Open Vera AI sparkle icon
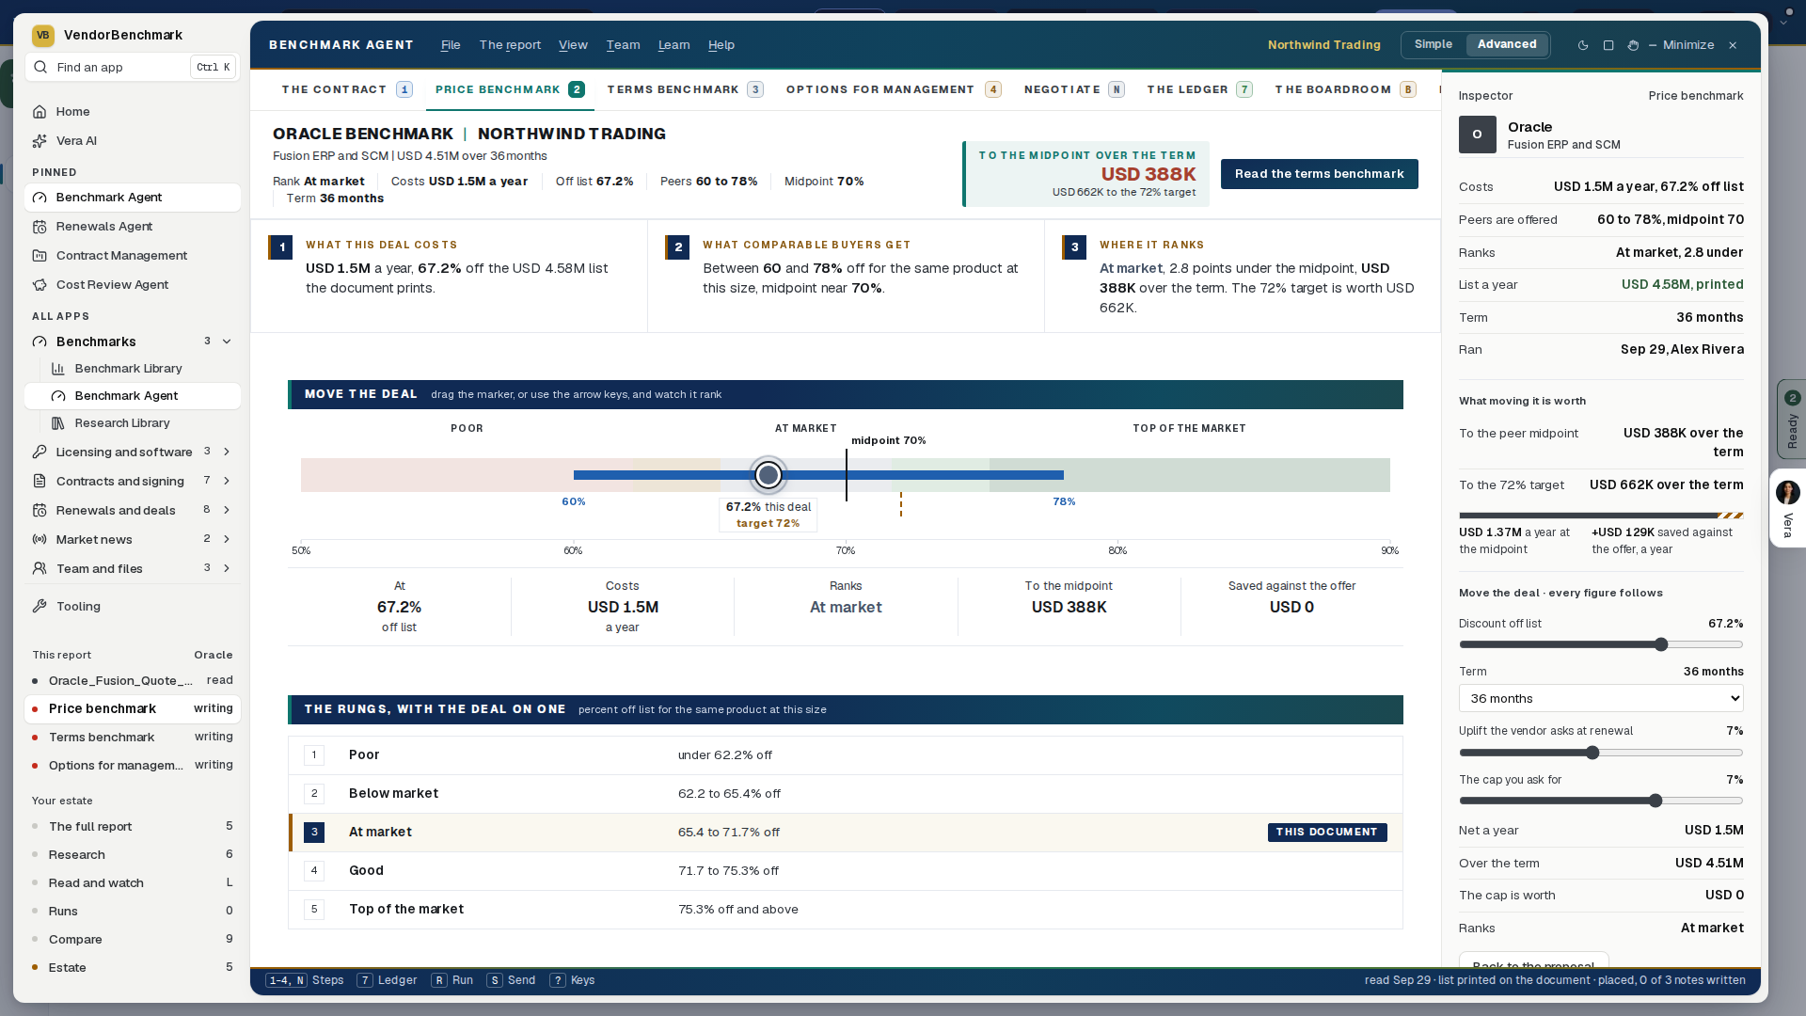The image size is (1806, 1016). pyautogui.click(x=40, y=141)
